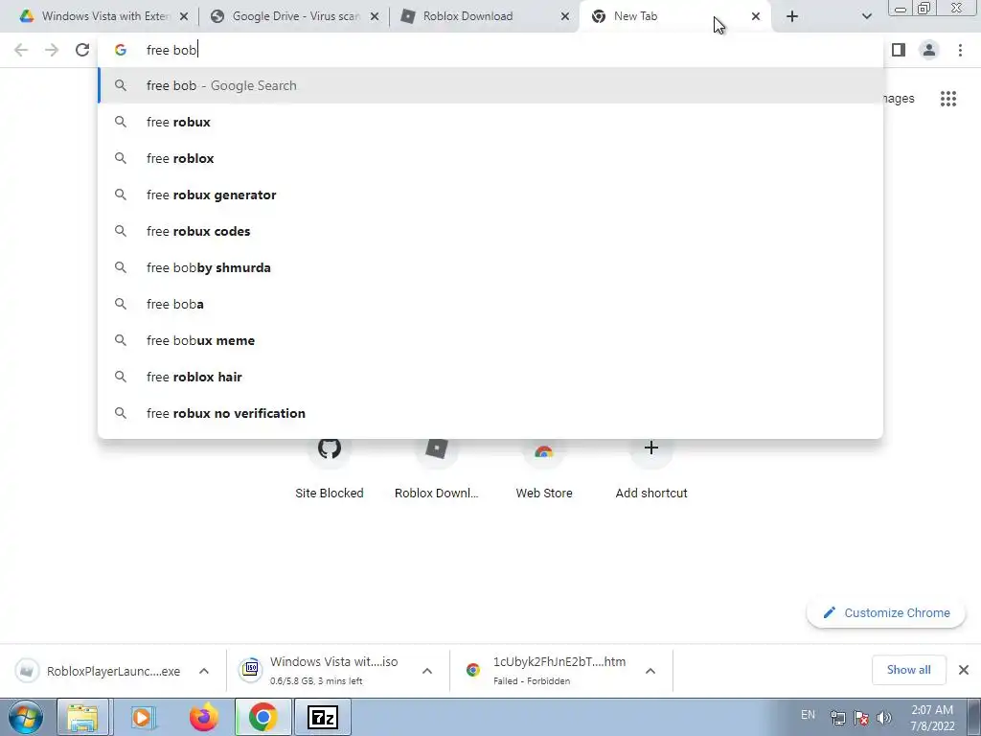Open 7-Zip from the taskbar

(x=323, y=717)
